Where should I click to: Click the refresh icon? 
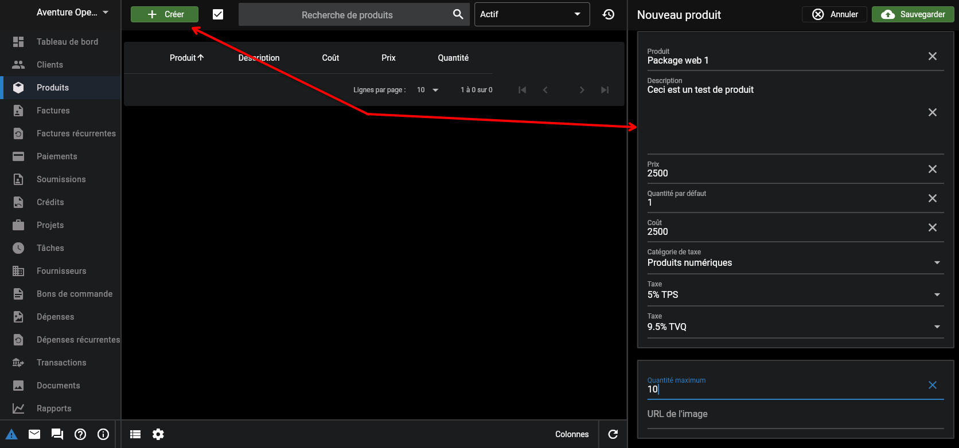(613, 434)
